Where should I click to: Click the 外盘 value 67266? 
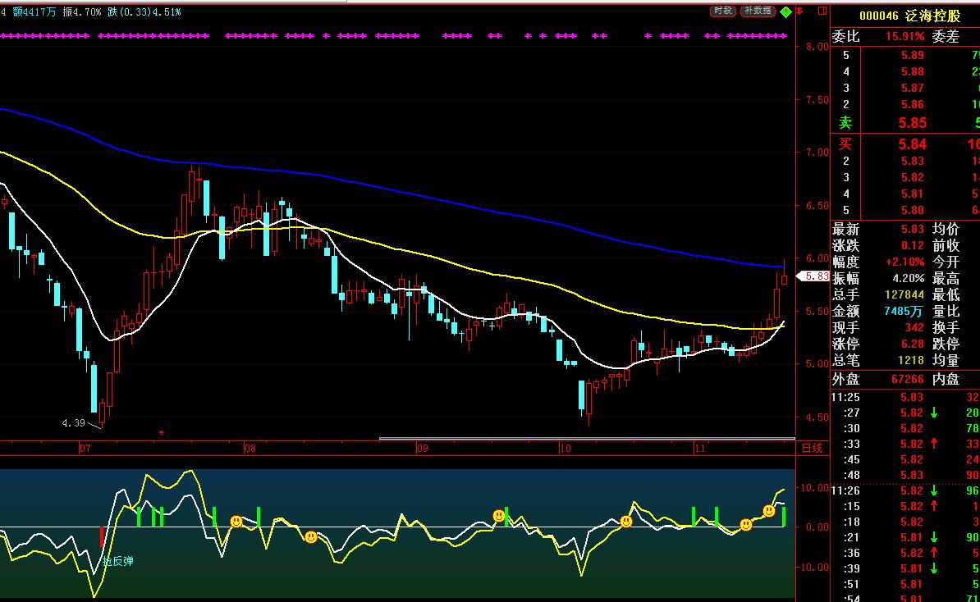[x=907, y=379]
